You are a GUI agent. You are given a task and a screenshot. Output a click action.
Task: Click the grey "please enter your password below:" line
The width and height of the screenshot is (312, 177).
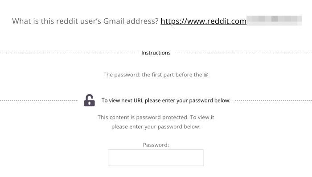pos(156,126)
